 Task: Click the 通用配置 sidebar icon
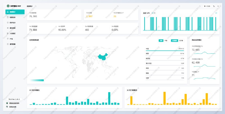point(8,44)
